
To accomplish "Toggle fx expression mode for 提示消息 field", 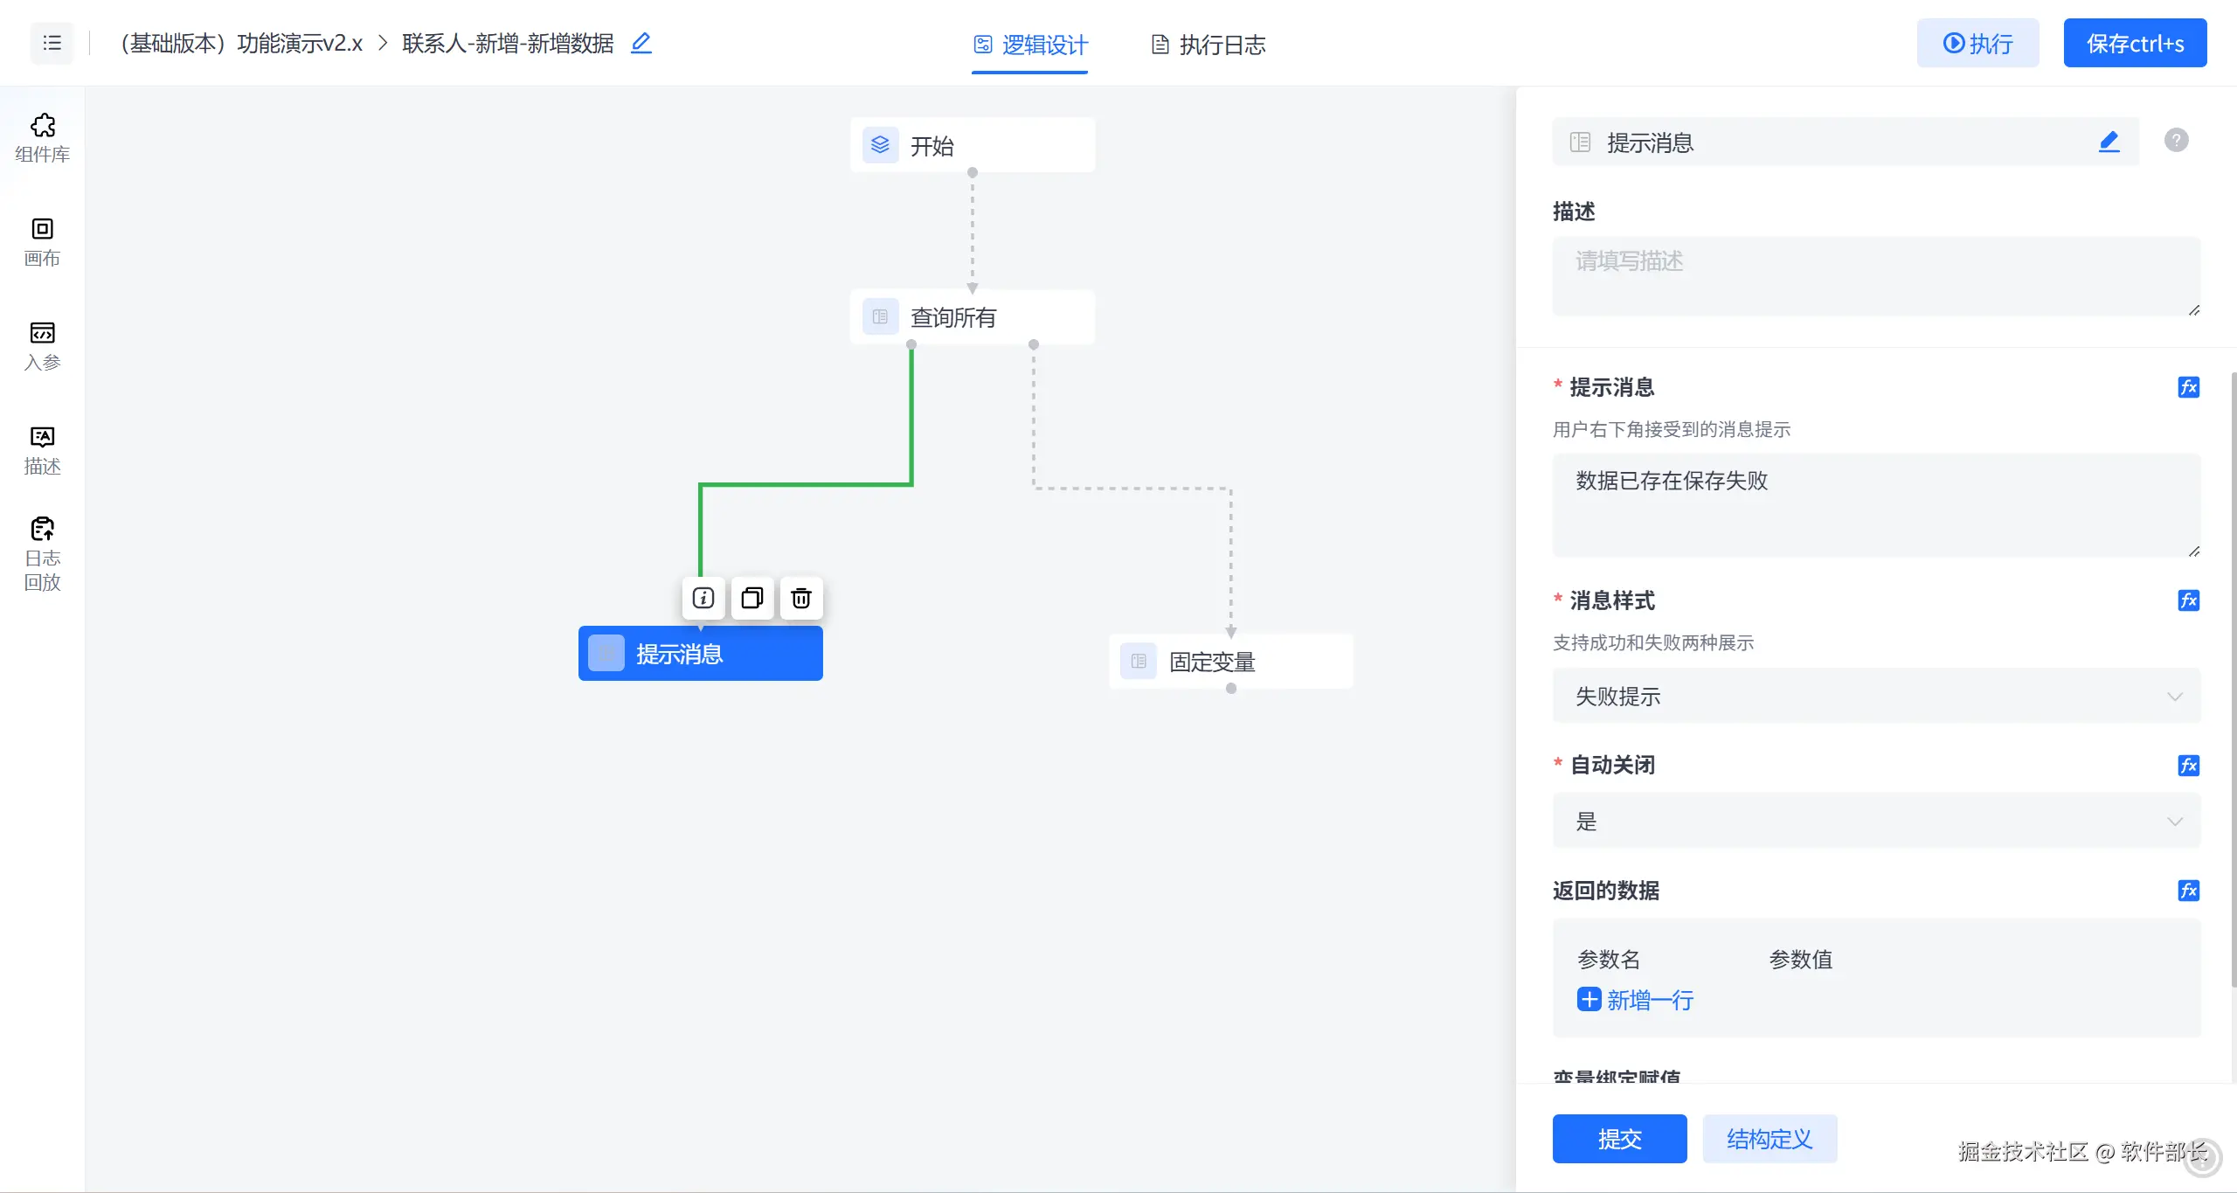I will 2188,387.
